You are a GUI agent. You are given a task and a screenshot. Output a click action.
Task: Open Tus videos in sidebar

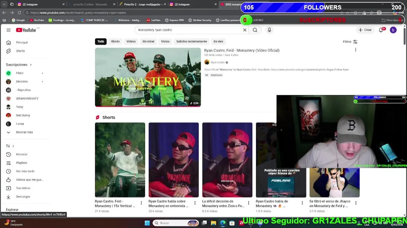(x=23, y=188)
